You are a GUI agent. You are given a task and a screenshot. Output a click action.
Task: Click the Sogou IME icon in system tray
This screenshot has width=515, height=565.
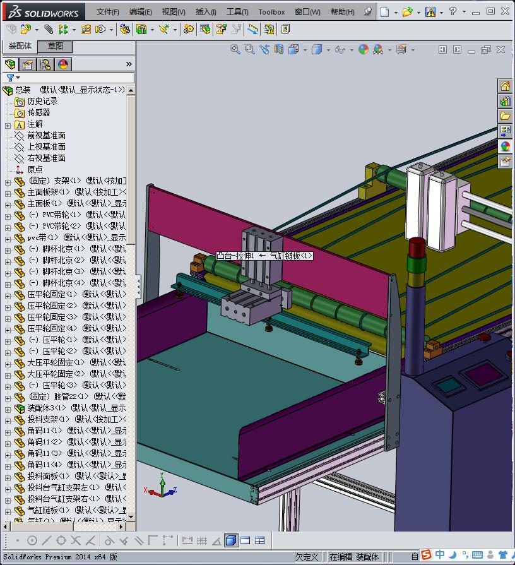click(427, 554)
